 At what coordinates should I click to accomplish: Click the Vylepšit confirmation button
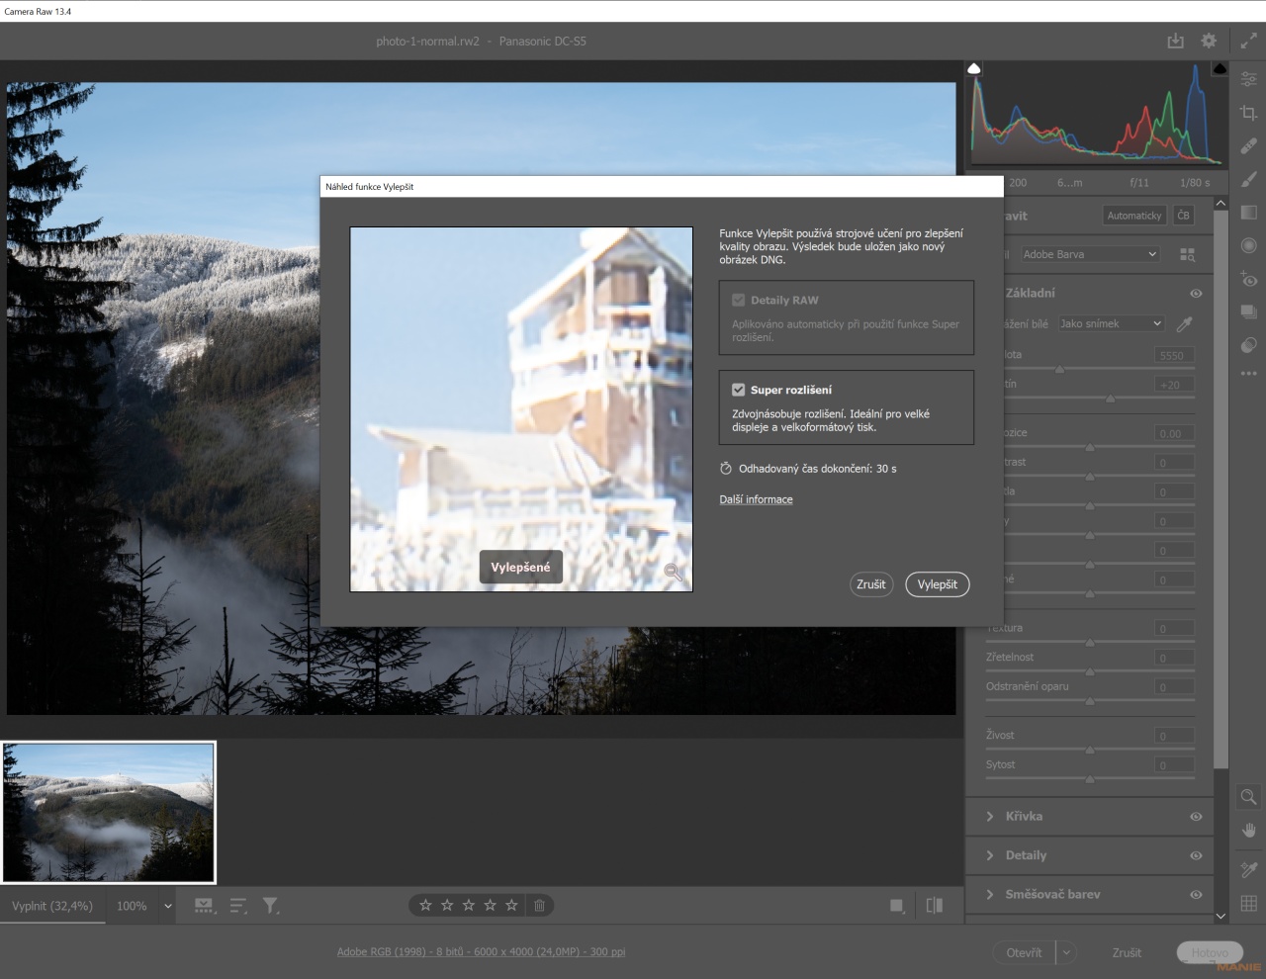937,584
